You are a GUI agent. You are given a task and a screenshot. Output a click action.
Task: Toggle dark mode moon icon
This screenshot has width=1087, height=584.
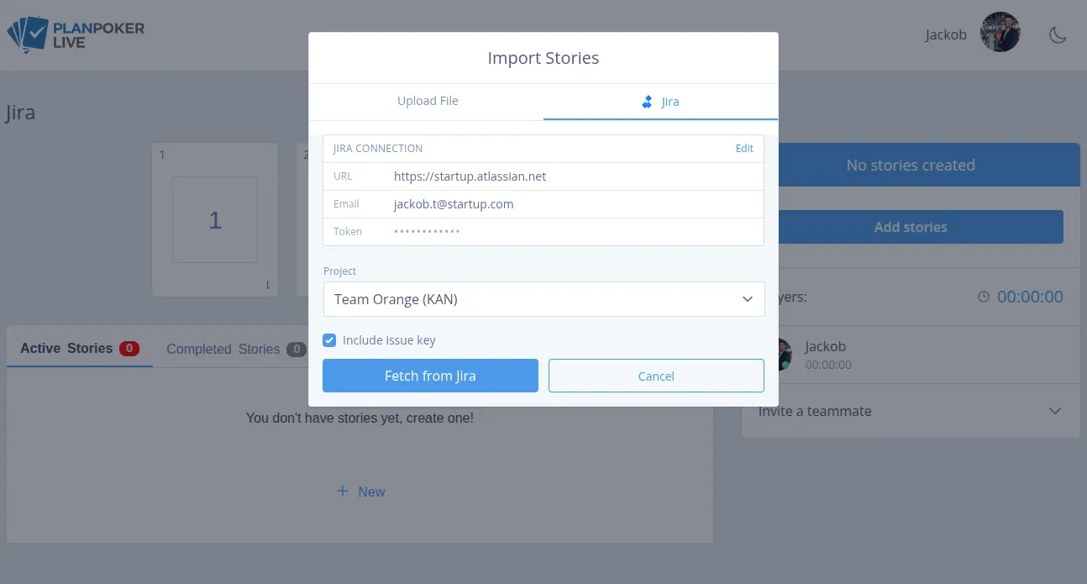(x=1058, y=34)
